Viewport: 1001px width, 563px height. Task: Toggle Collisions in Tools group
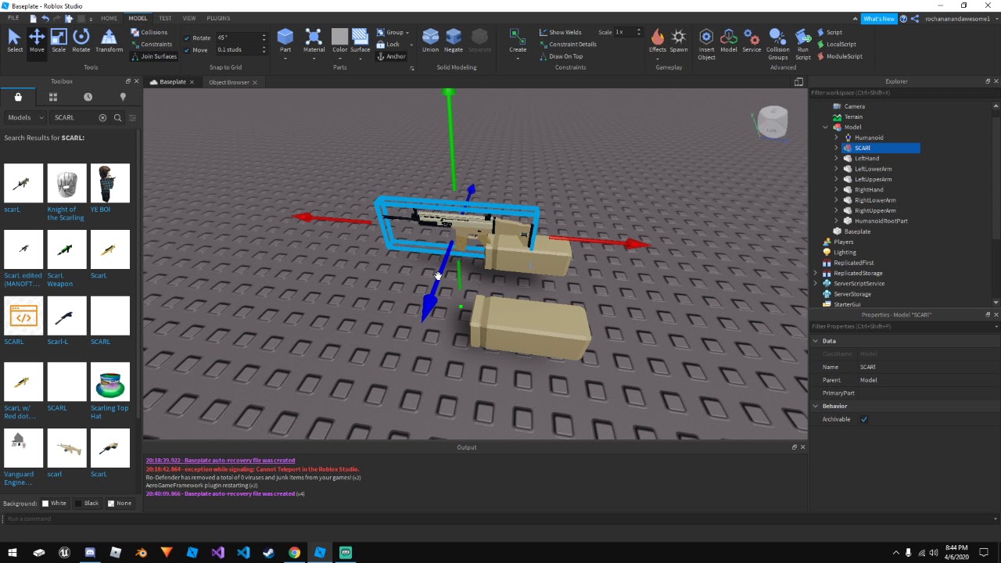point(149,32)
